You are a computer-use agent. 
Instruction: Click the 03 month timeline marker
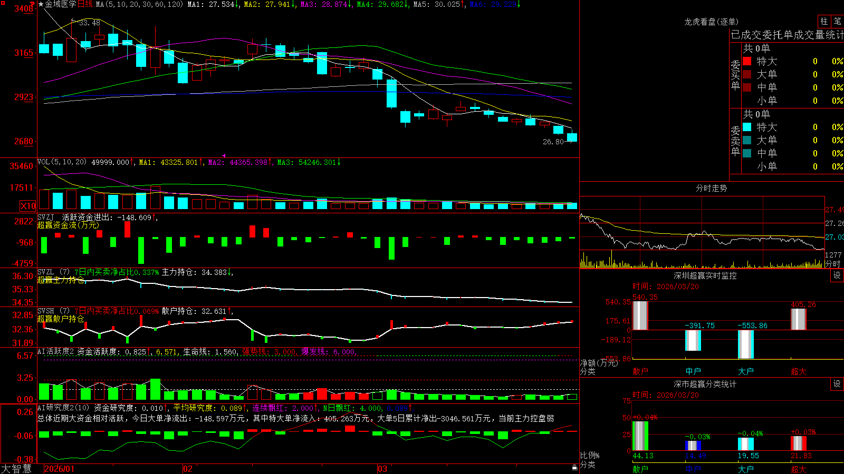[382, 469]
